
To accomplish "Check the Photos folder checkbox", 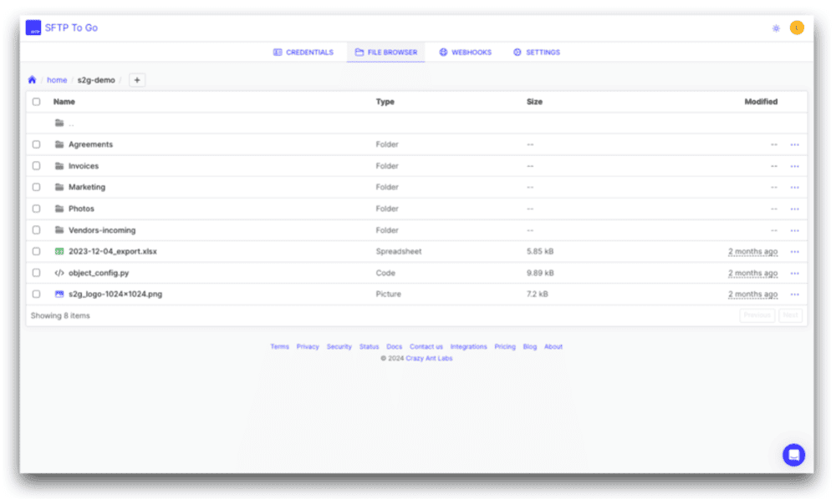I will pos(36,209).
